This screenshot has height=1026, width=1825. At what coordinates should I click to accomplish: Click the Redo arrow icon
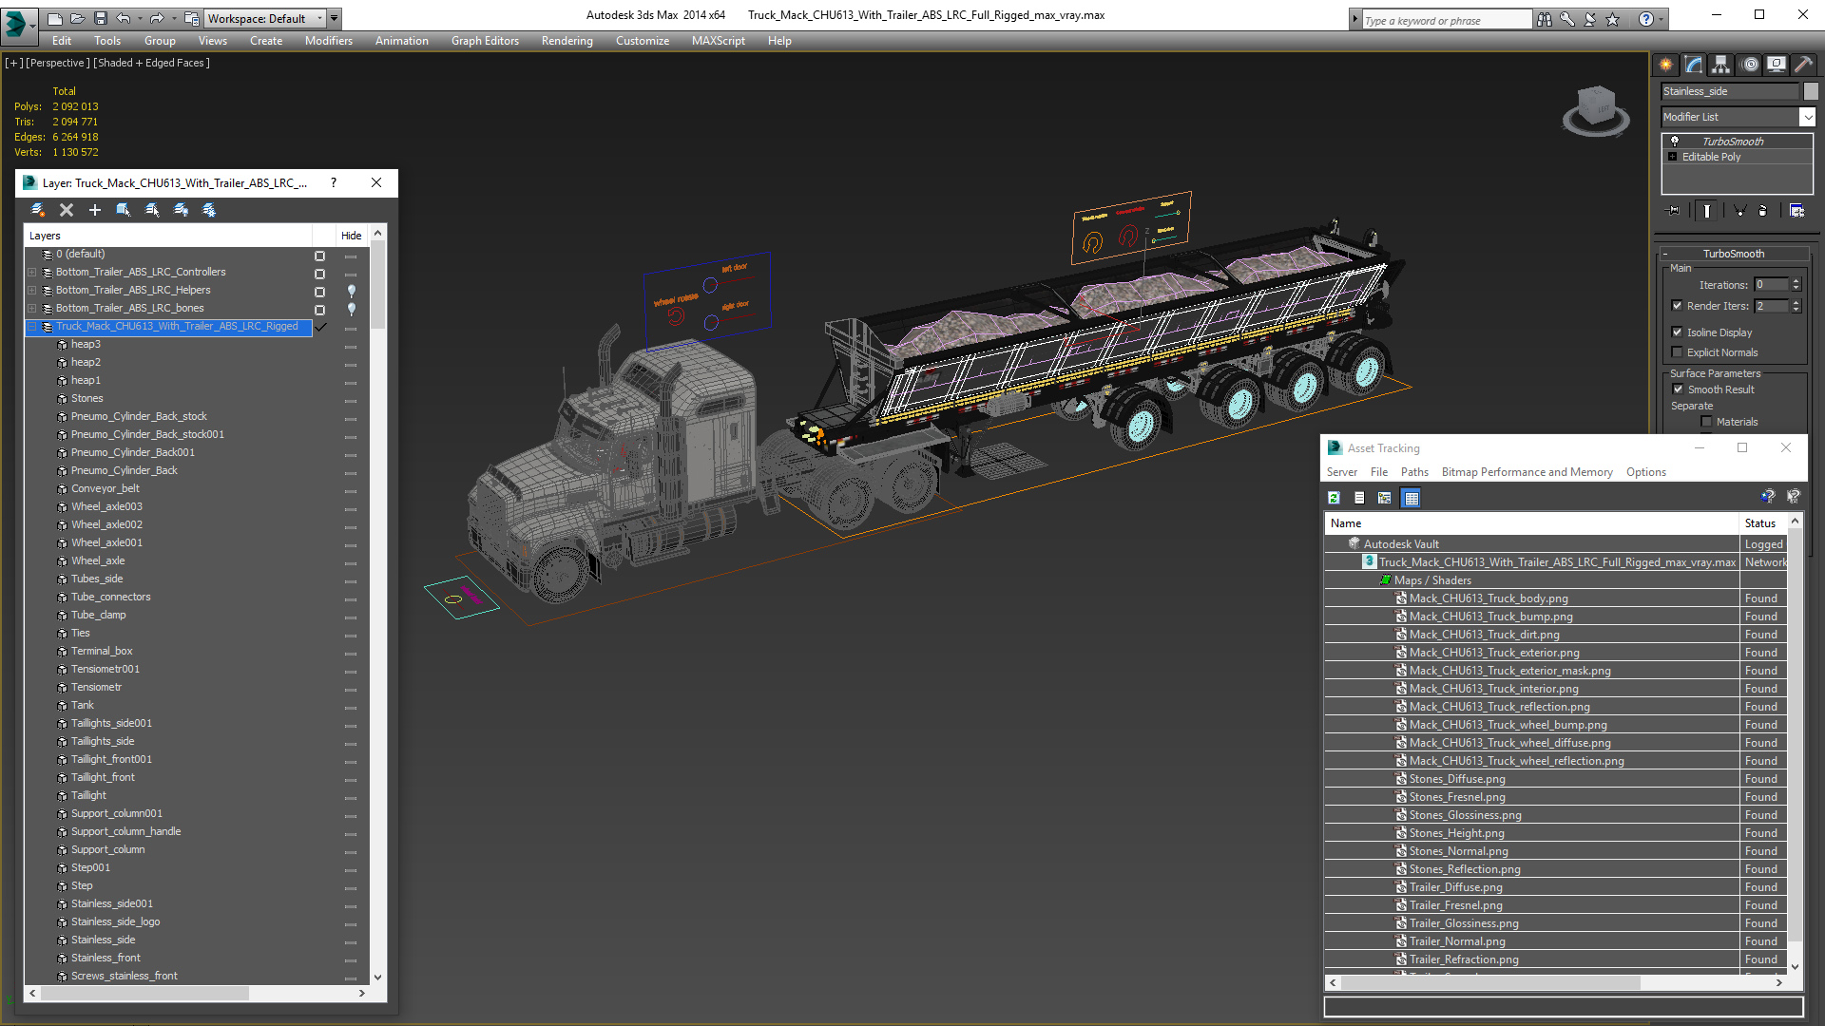tap(157, 18)
